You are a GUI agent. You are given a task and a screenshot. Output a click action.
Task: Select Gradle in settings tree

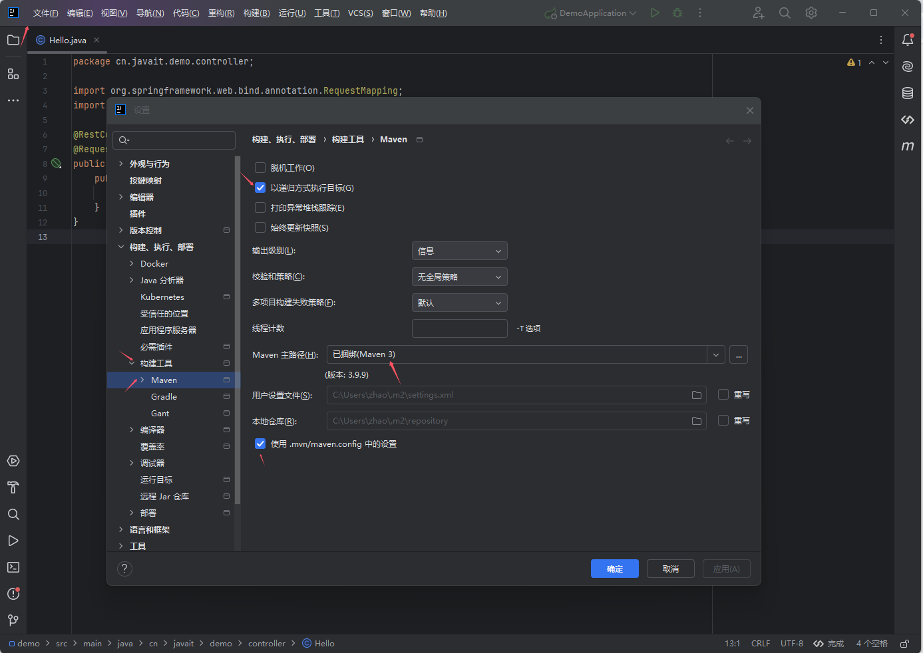click(164, 396)
